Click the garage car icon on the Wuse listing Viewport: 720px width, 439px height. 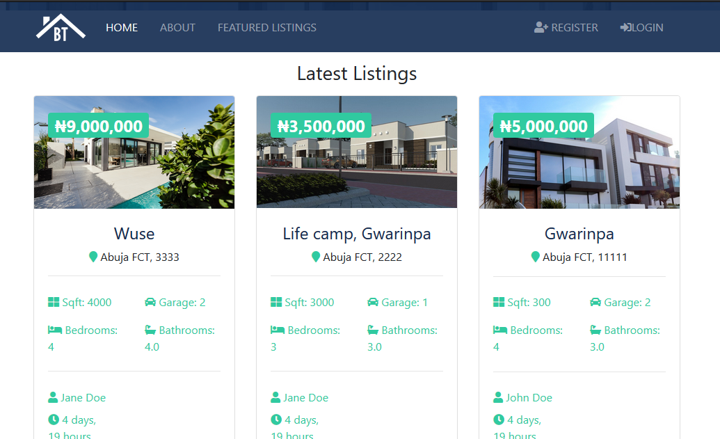click(x=150, y=302)
